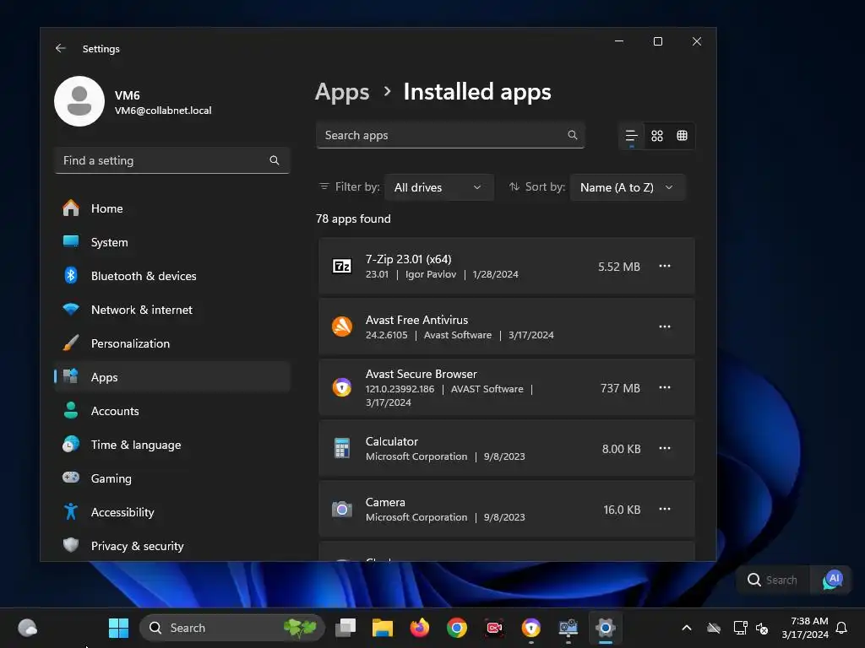Screen dimensions: 865x648
Task: Click the Find a setting field
Action: click(172, 160)
